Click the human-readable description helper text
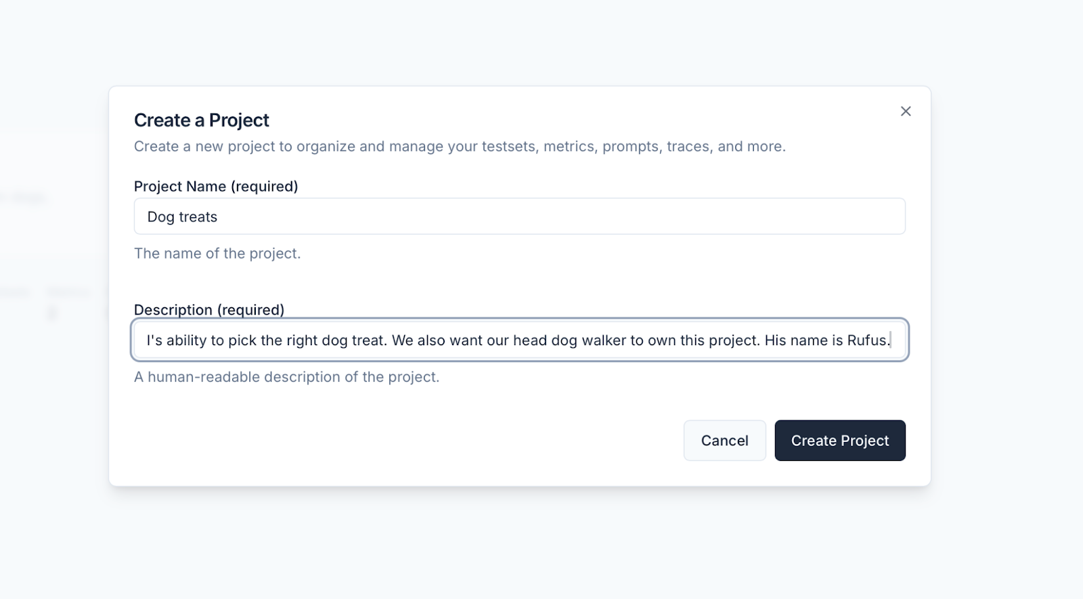The image size is (1083, 599). click(x=286, y=377)
